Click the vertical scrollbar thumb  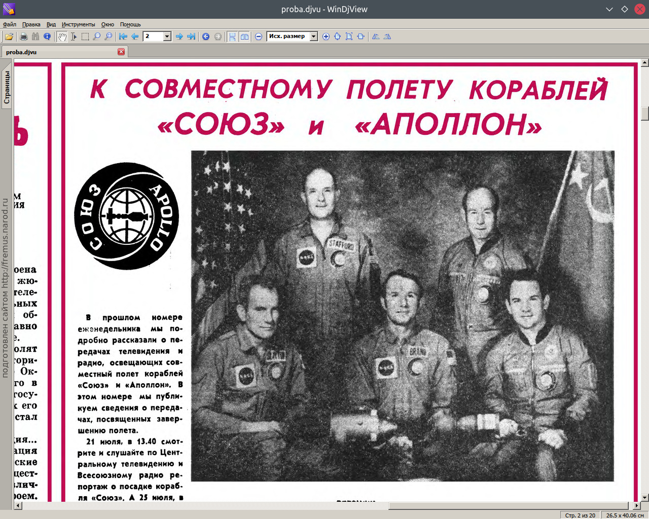coord(645,114)
